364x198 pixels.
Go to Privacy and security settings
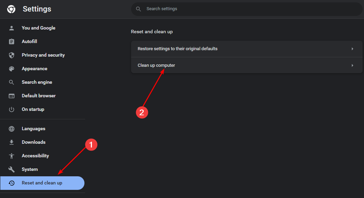click(x=43, y=55)
